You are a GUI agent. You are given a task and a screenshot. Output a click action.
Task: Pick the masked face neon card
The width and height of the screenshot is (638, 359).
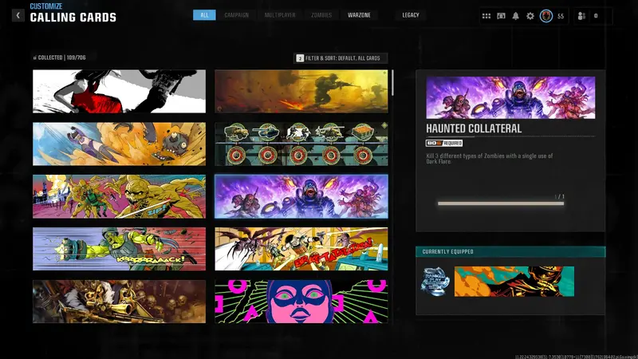[301, 302]
